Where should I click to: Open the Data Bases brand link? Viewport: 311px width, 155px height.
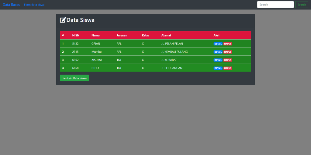tap(11, 5)
